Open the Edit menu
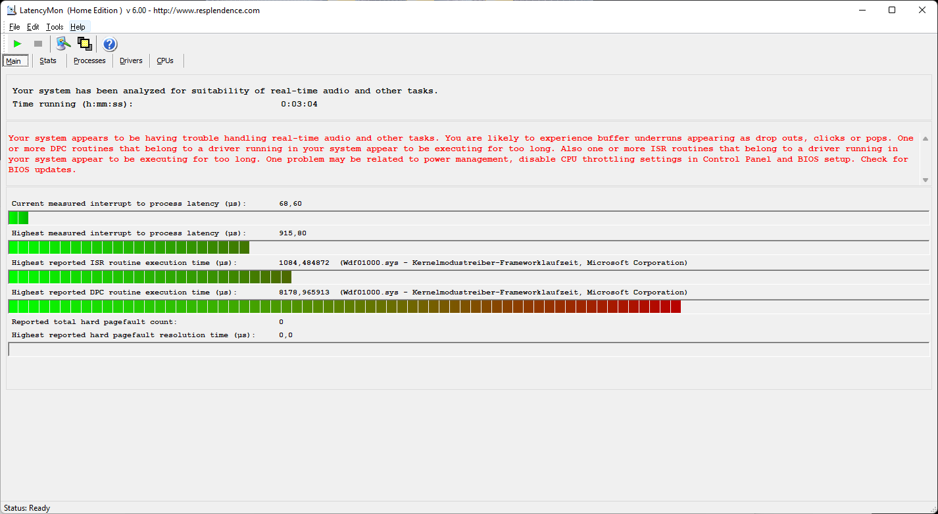 pyautogui.click(x=33, y=27)
